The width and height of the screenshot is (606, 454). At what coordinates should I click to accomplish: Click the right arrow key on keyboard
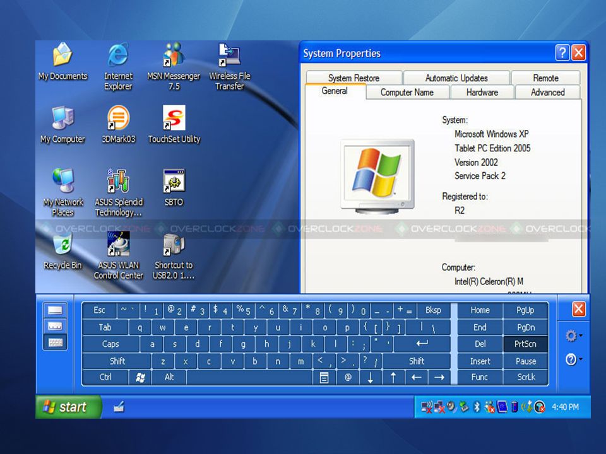click(439, 377)
